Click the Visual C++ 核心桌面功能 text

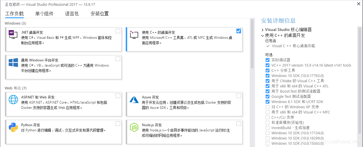tap(293, 46)
